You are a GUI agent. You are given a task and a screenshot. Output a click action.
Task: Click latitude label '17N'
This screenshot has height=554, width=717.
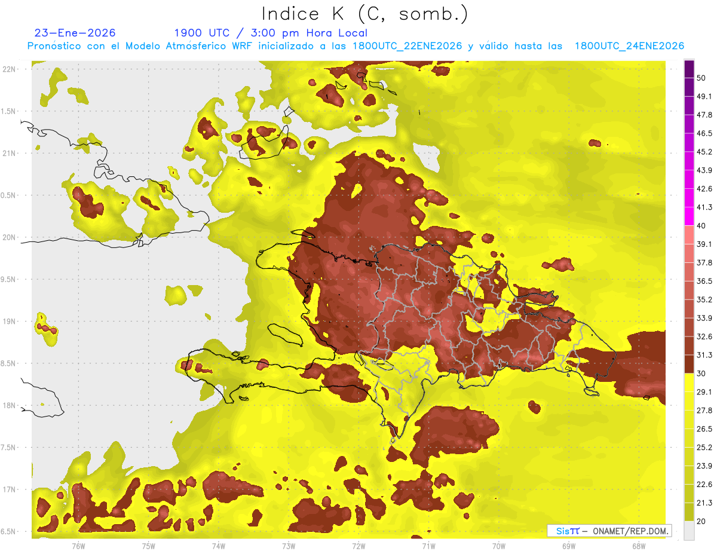[x=10, y=489]
